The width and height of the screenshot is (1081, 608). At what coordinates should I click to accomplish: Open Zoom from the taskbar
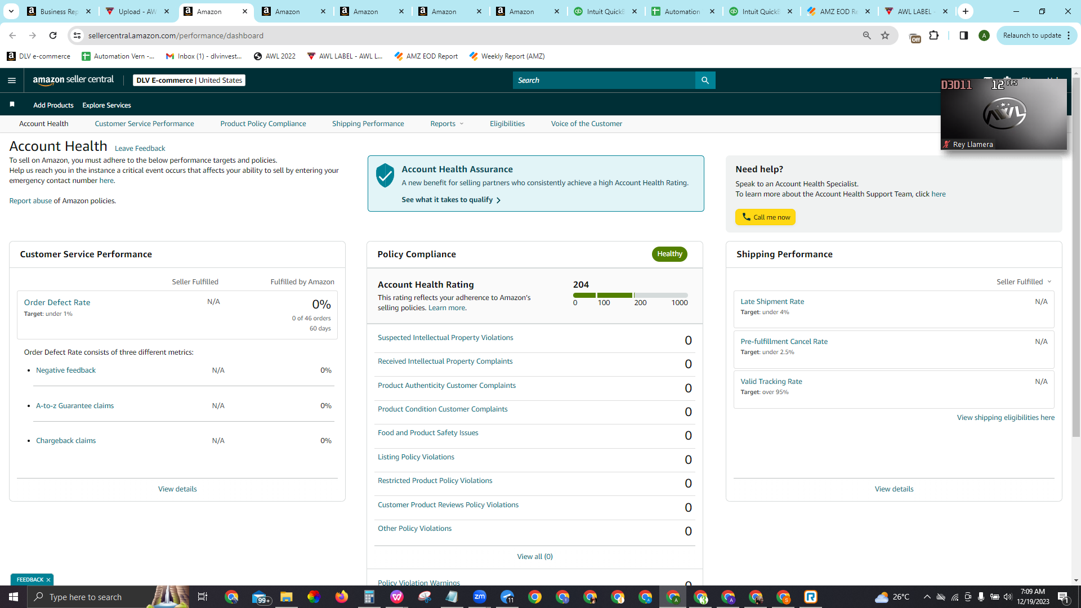480,597
